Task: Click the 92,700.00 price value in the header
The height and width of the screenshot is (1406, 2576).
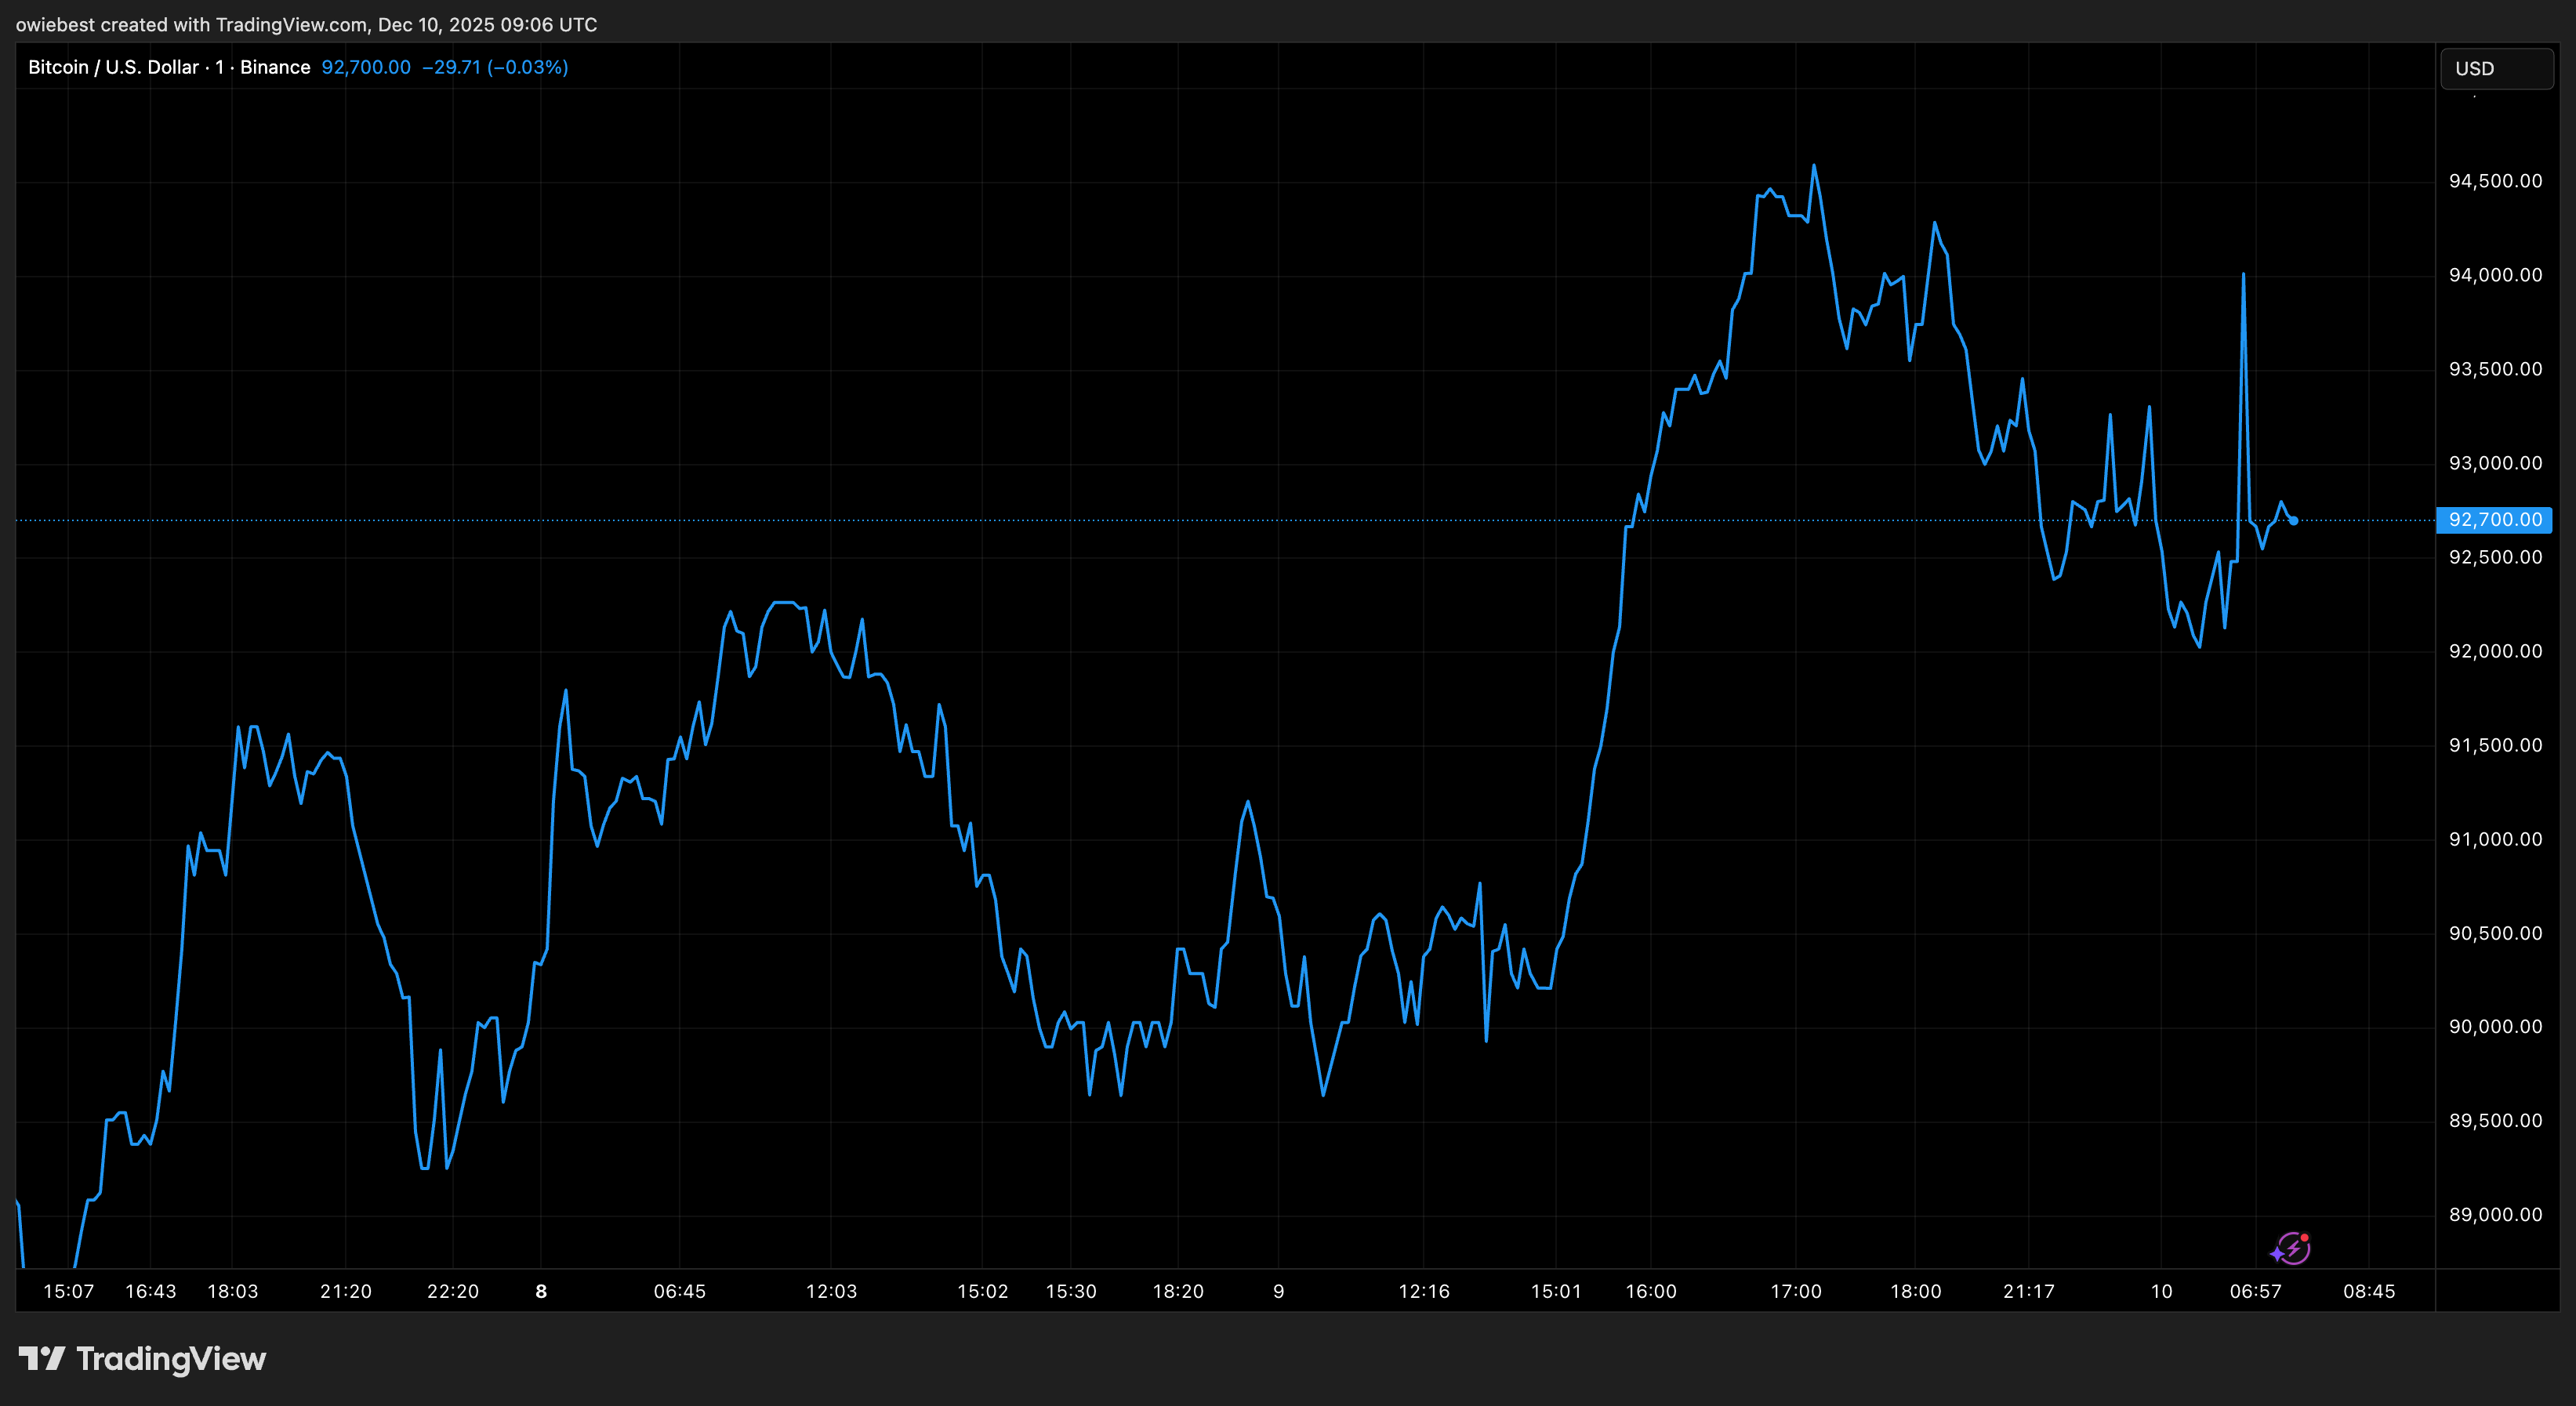Action: [365, 67]
